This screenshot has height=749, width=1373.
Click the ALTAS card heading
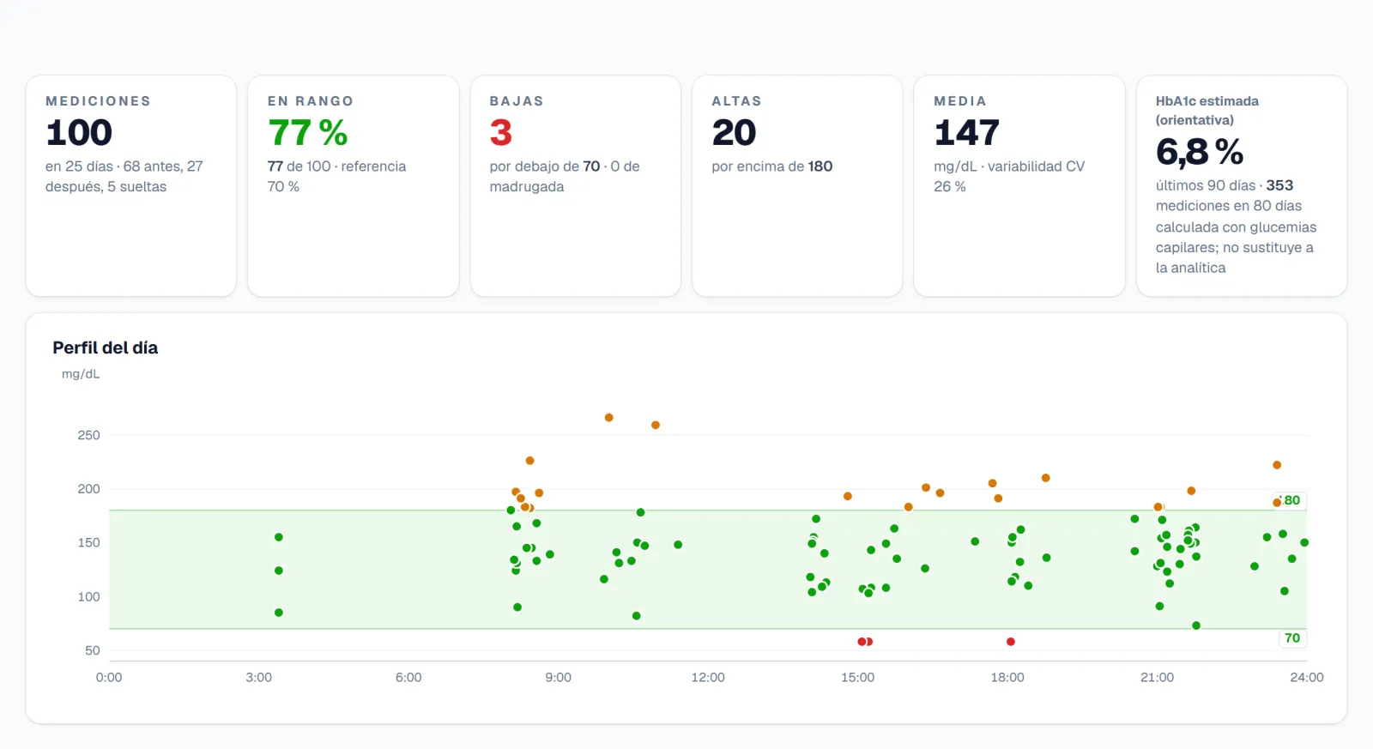(736, 101)
